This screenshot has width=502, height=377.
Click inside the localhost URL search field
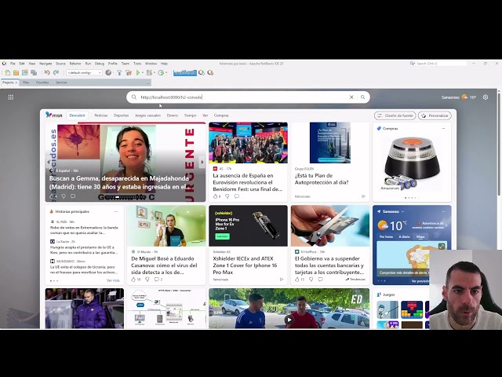235,97
